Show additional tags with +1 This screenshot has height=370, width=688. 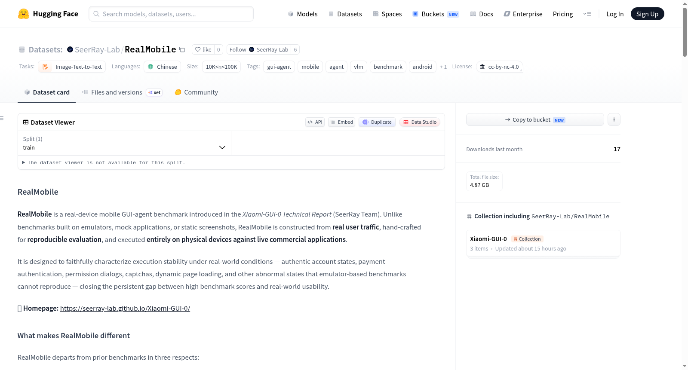pyautogui.click(x=443, y=67)
